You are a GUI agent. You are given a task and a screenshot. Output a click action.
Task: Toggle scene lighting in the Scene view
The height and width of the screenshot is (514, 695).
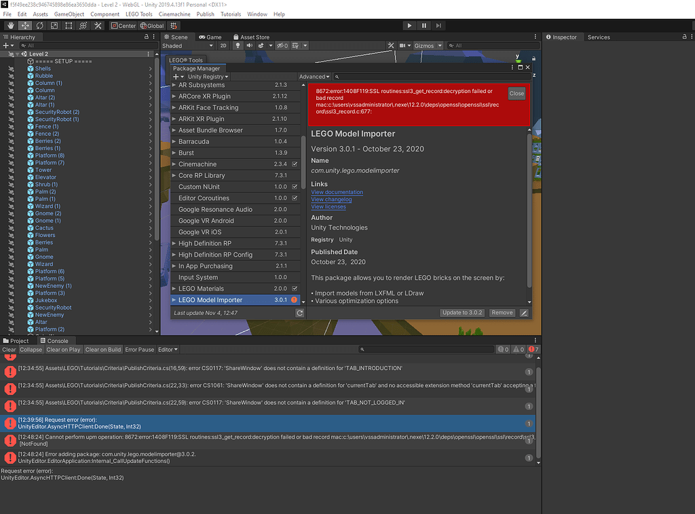pyautogui.click(x=238, y=45)
